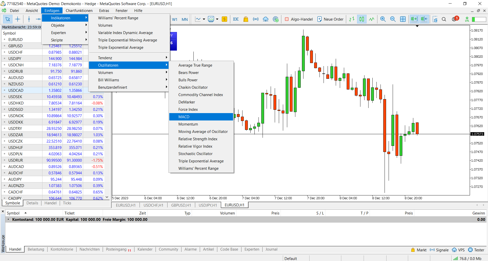The height and width of the screenshot is (261, 488).
Task: Select MACD from oscillators list
Action: pyautogui.click(x=201, y=117)
